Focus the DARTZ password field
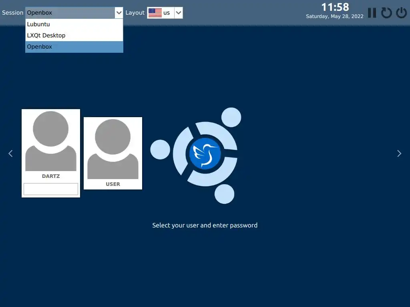 51,189
